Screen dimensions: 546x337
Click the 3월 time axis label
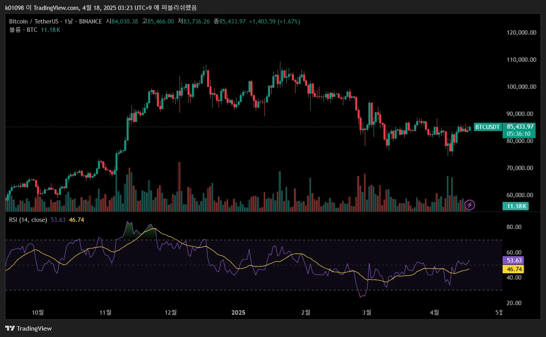[x=367, y=313]
